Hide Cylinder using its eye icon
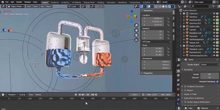Image resolution: width=220 pixels, height=110 pixels. [214, 30]
